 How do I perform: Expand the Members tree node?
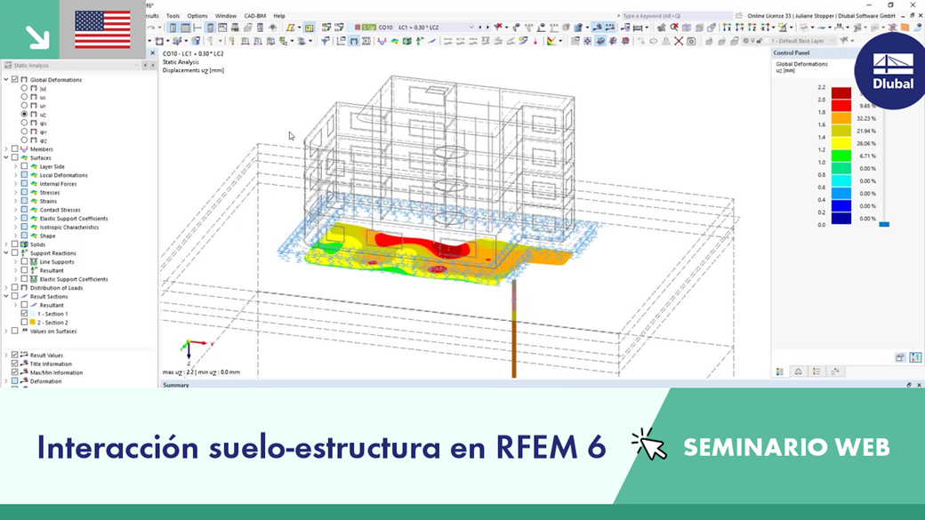coord(6,148)
